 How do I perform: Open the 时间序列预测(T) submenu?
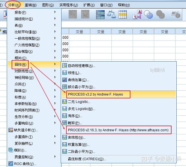[34, 110]
